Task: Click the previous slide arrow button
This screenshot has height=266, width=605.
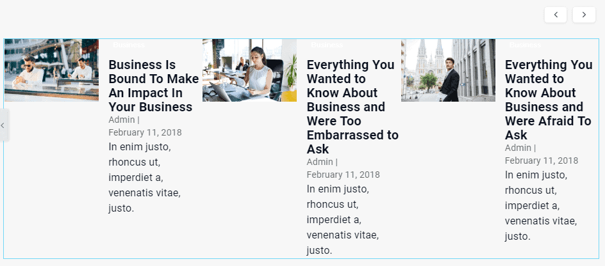Action: pos(555,15)
